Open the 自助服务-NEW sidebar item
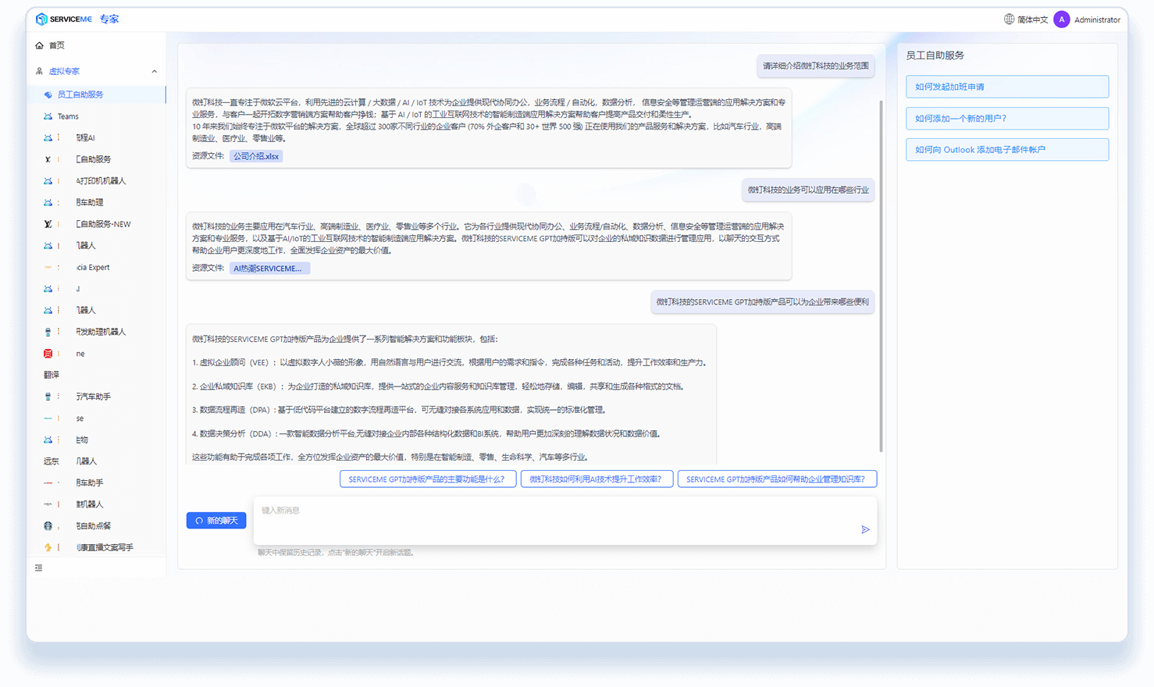This screenshot has height=687, width=1154. tap(103, 224)
